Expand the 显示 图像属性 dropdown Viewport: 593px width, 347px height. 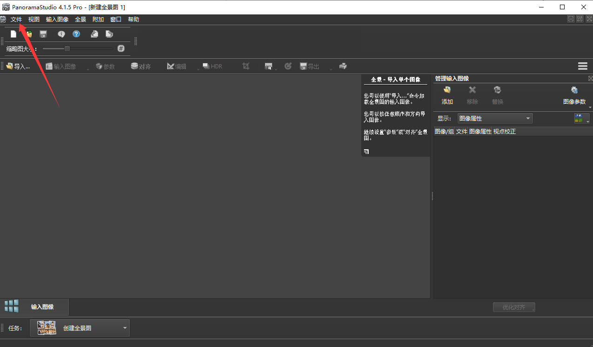tap(494, 119)
